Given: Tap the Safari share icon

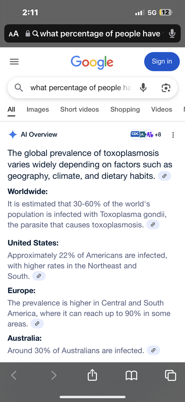Looking at the screenshot, I should (92, 375).
